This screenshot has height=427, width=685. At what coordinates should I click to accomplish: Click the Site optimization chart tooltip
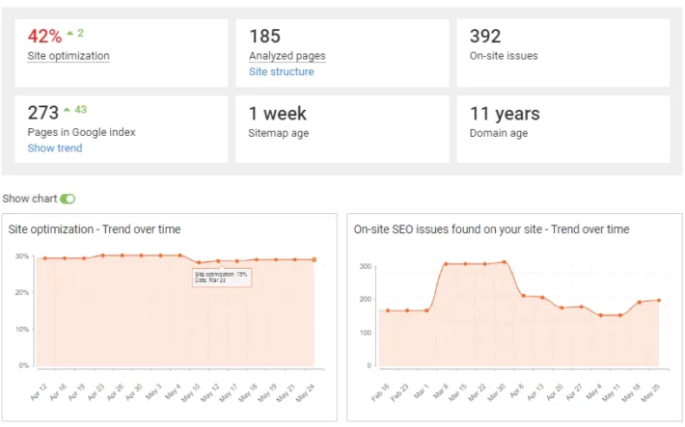tap(221, 277)
